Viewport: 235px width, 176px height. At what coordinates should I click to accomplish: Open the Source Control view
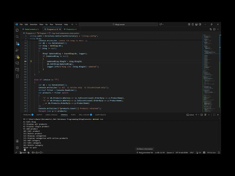coord(17,43)
